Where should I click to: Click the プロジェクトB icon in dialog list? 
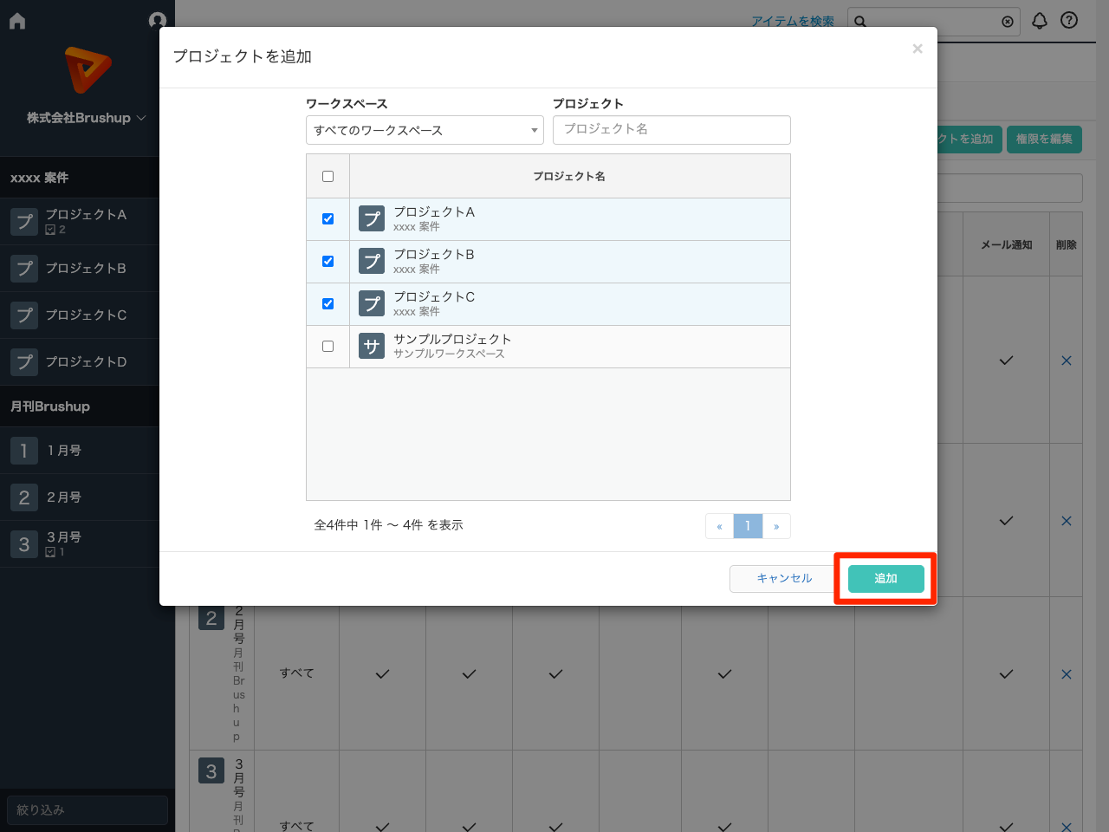click(372, 262)
